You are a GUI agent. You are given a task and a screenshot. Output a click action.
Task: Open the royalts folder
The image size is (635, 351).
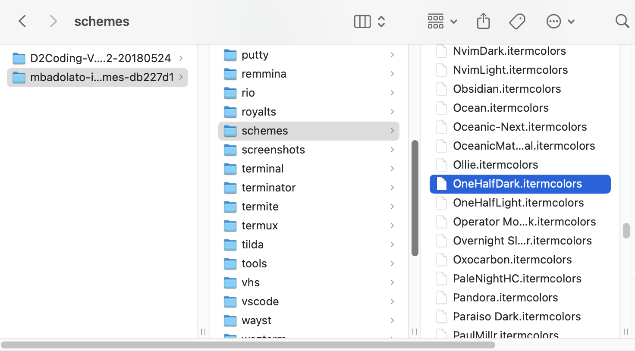click(x=309, y=112)
